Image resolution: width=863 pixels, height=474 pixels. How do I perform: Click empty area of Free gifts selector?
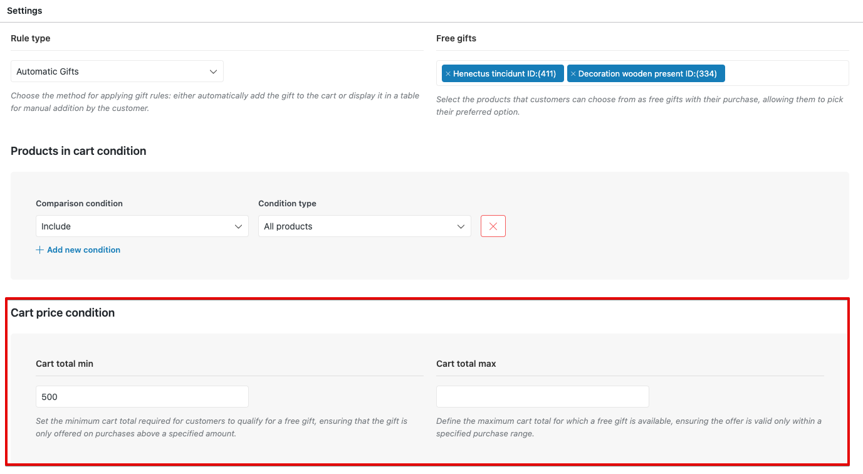(x=786, y=73)
